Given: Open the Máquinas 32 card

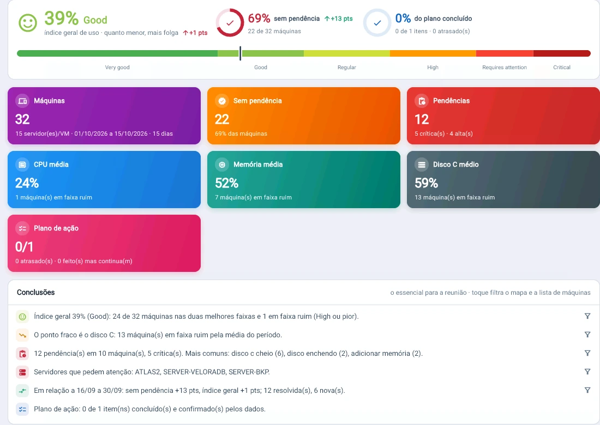Looking at the screenshot, I should pyautogui.click(x=104, y=116).
